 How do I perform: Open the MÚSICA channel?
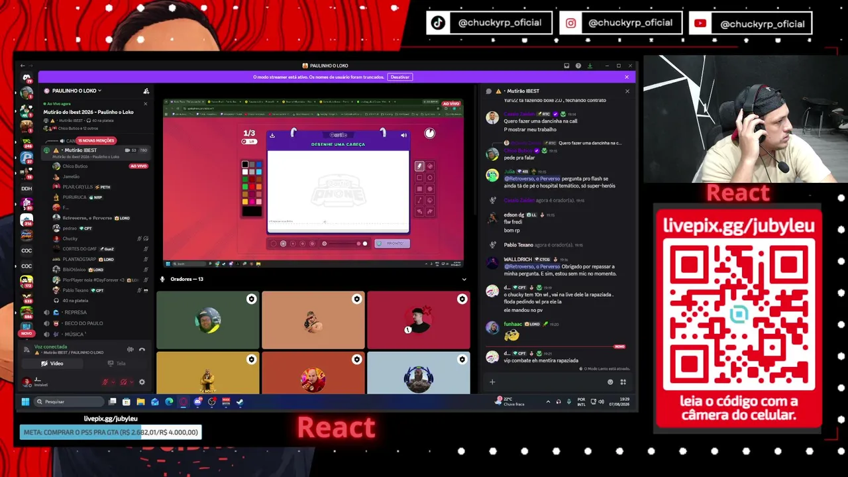(74, 335)
